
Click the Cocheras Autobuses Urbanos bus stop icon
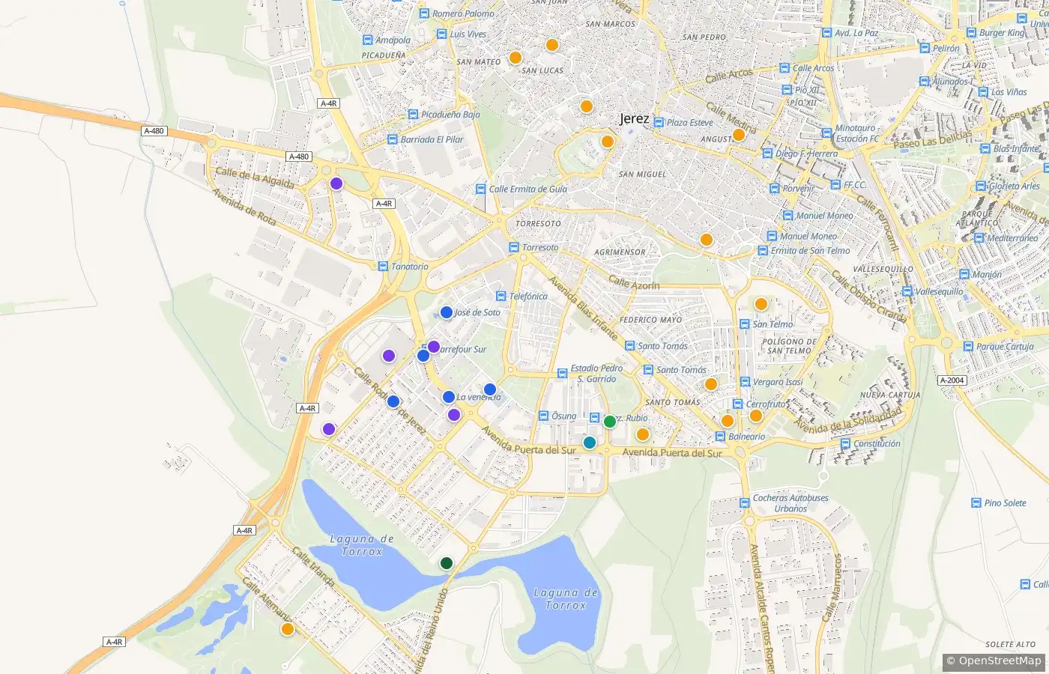[745, 503]
